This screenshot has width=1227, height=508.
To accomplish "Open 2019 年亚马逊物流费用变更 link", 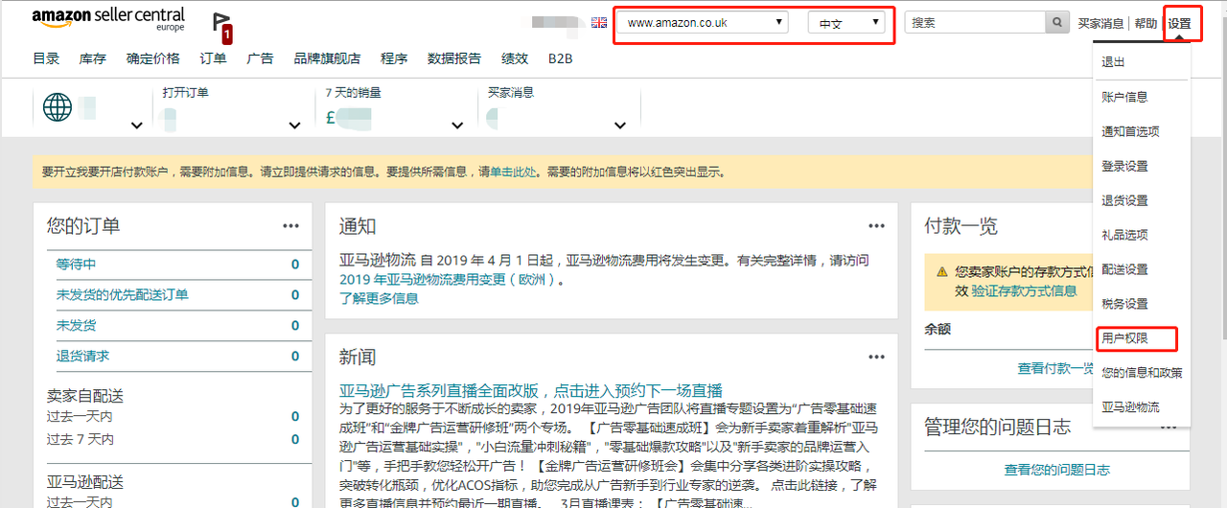I will click(449, 280).
